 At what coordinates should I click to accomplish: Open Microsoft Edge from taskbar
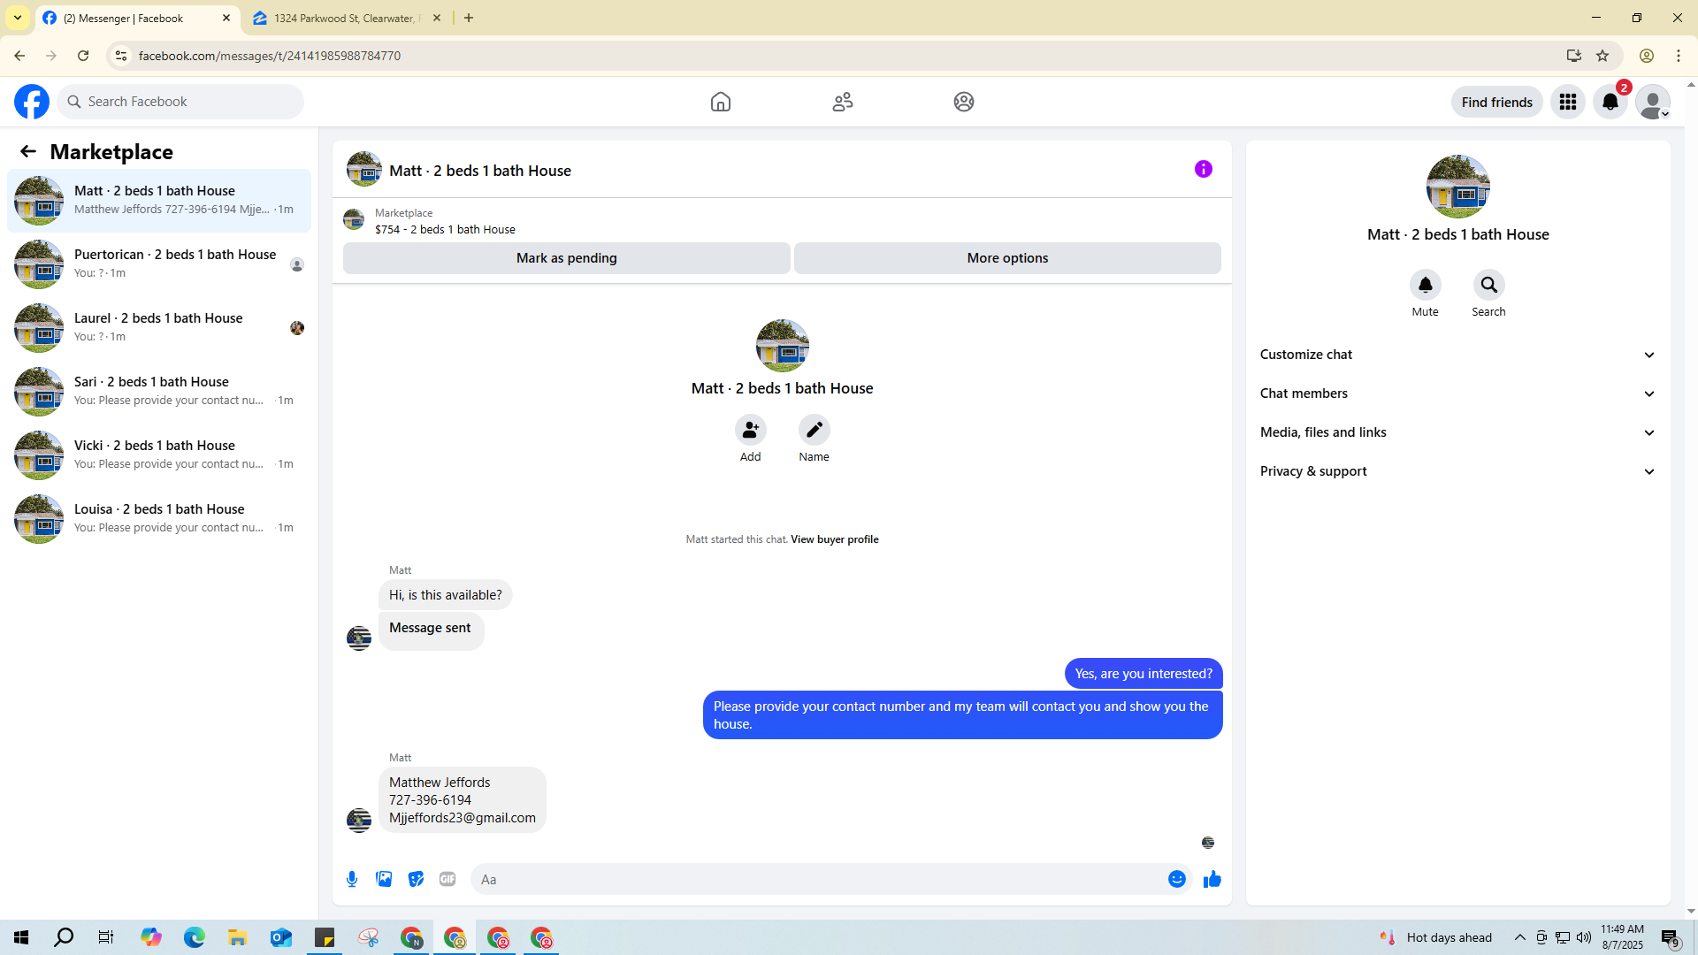click(195, 937)
